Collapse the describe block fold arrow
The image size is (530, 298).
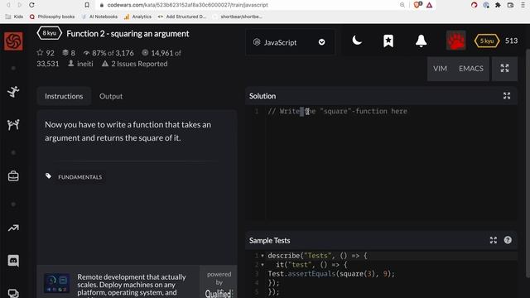[263, 256]
